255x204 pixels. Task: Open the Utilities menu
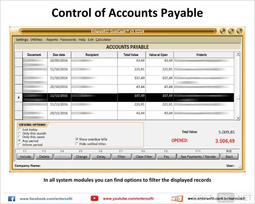click(36, 39)
